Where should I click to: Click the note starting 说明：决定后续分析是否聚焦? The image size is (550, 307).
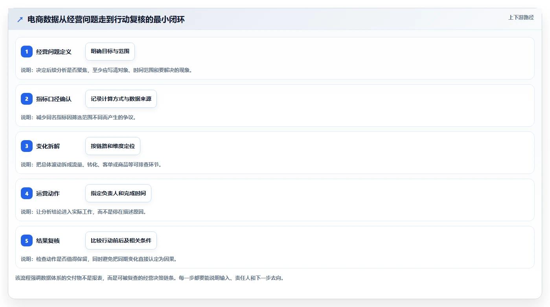(x=107, y=70)
